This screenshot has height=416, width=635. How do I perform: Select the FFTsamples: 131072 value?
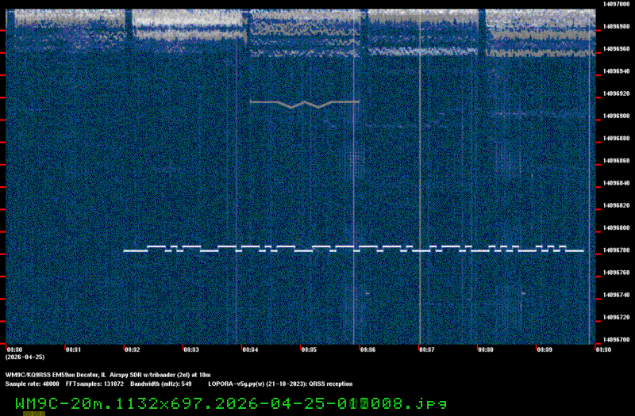pyautogui.click(x=94, y=384)
